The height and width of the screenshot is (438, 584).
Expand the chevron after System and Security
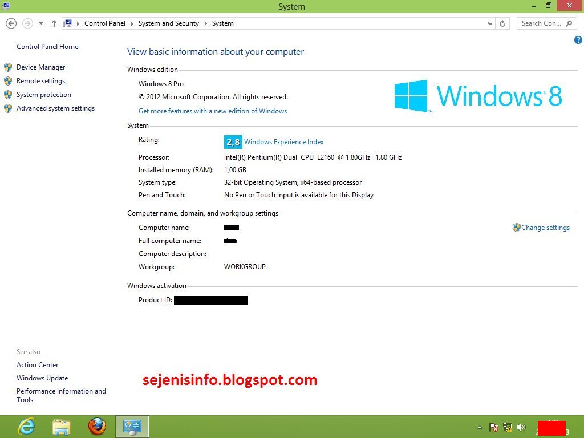point(205,23)
